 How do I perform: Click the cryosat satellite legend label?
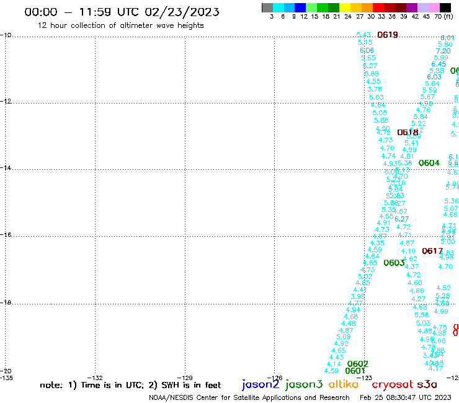[393, 384]
